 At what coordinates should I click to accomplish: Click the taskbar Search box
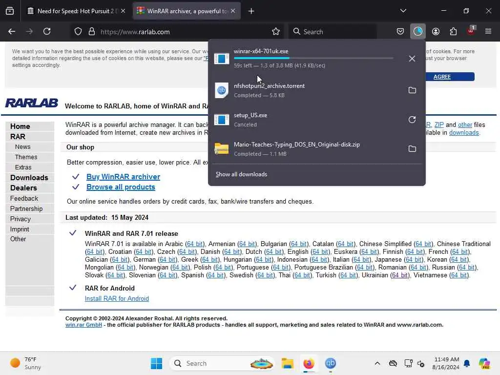tap(222, 363)
